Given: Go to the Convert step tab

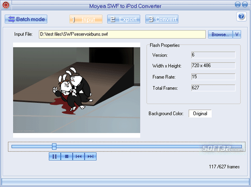Looking at the screenshot, I should 162,19.
